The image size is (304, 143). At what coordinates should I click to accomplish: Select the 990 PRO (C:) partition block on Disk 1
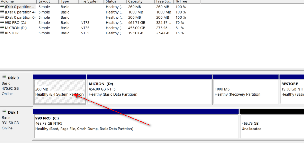136,126
